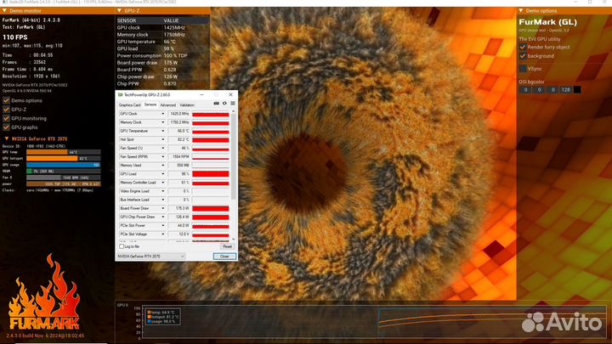Disable Render furry object checkbox

point(523,47)
